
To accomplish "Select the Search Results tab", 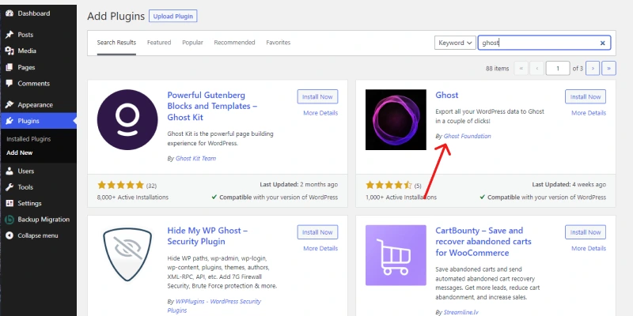I will click(116, 43).
